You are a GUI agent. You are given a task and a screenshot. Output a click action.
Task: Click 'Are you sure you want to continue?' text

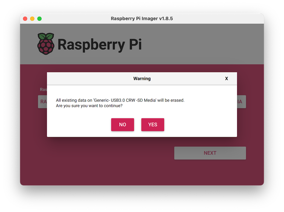coord(89,106)
